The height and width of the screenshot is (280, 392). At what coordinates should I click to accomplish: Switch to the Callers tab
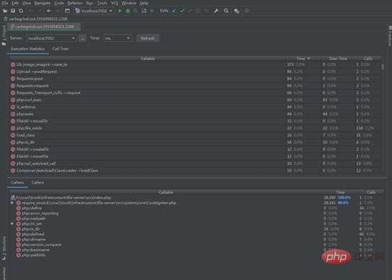(x=38, y=182)
